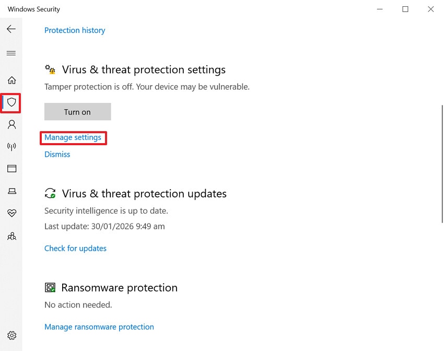Open Firewall & network protection icon
The width and height of the screenshot is (444, 351).
click(x=11, y=146)
